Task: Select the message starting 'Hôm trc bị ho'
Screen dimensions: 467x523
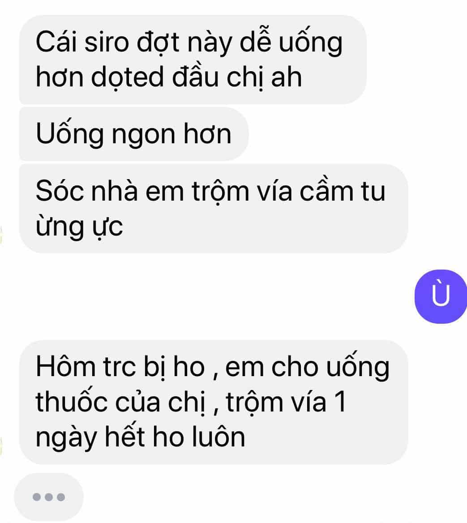Action: [x=214, y=402]
